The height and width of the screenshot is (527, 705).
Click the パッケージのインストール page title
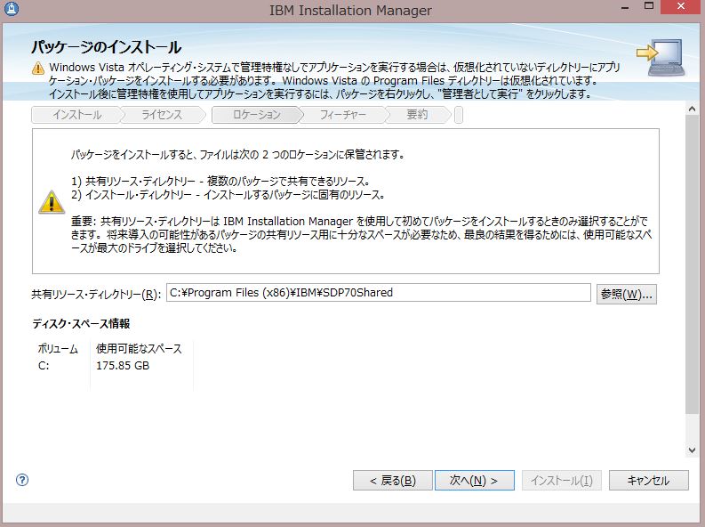pyautogui.click(x=106, y=47)
